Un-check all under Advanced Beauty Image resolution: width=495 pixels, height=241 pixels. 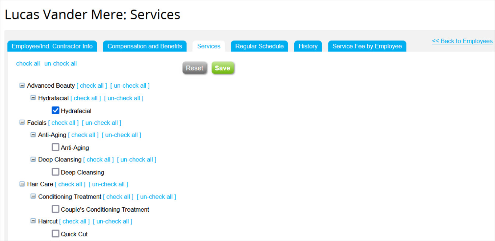point(130,86)
